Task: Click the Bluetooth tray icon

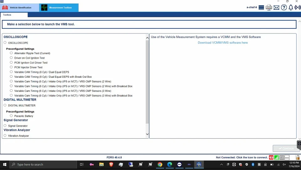Action: click(x=253, y=164)
